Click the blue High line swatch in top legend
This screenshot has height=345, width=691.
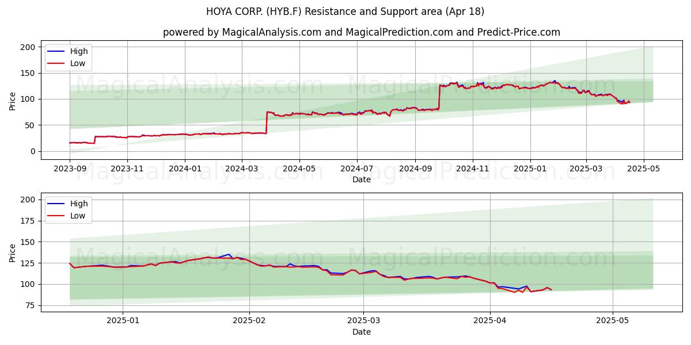tap(55, 52)
